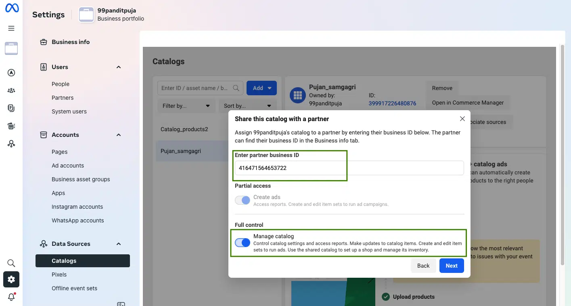Select Catalogs in Data Sources

(x=83, y=261)
